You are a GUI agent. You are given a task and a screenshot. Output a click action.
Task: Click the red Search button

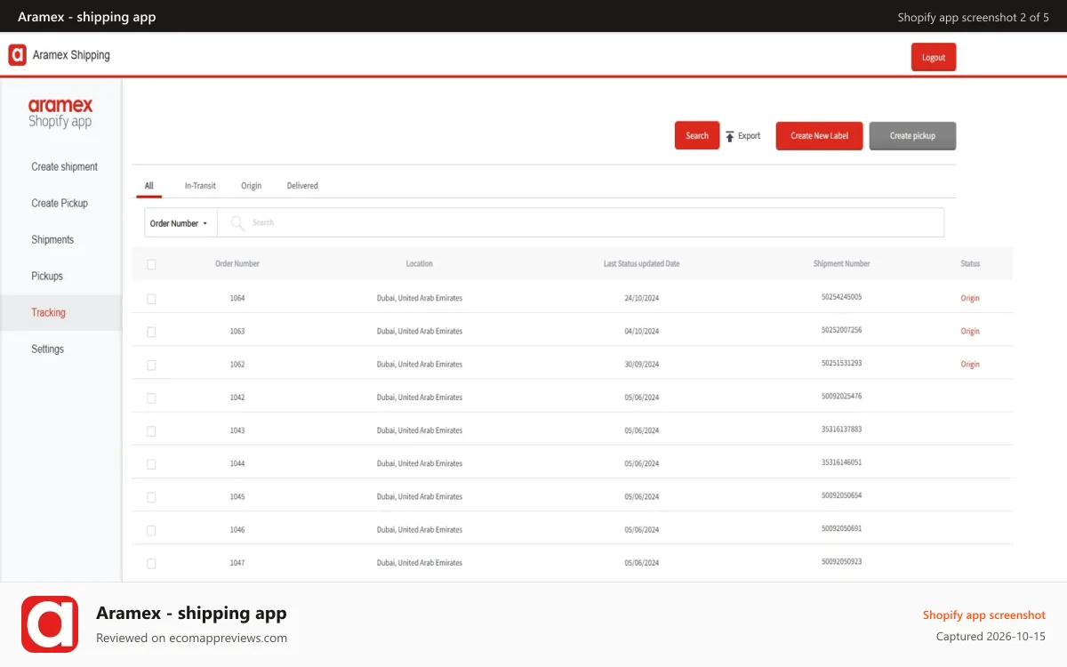pos(697,135)
